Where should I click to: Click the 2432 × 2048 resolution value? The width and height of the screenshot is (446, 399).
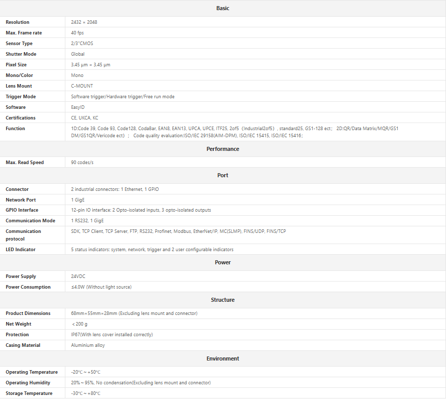84,22
